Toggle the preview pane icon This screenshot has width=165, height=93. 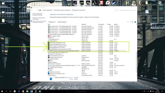click(132, 22)
